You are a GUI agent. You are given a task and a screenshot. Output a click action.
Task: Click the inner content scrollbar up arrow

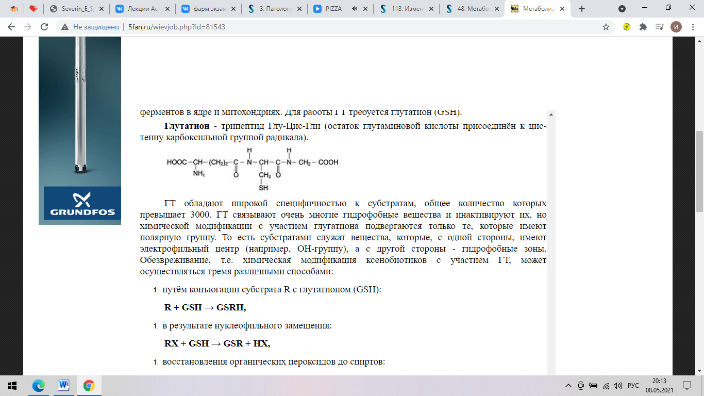551,114
